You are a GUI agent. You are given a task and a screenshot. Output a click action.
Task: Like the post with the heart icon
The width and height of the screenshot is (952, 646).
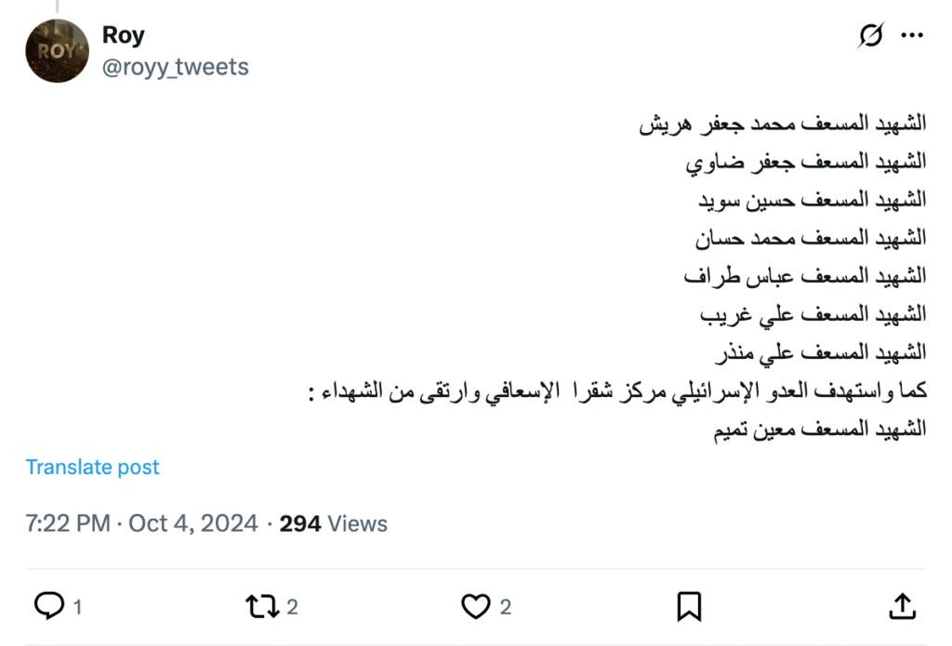click(475, 607)
